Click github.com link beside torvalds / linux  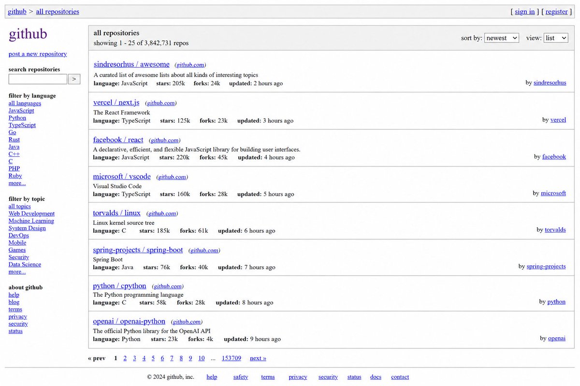point(161,213)
